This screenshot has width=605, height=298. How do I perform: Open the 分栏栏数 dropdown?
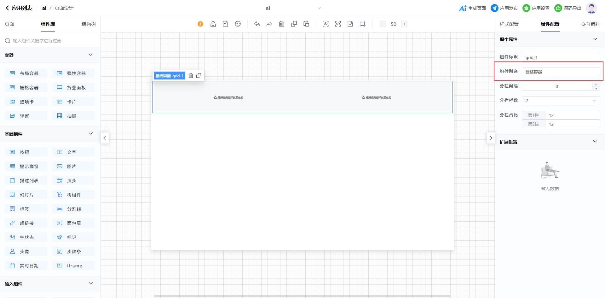[x=561, y=101]
